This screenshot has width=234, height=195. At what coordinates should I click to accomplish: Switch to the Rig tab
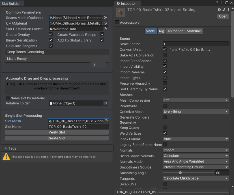162,31
